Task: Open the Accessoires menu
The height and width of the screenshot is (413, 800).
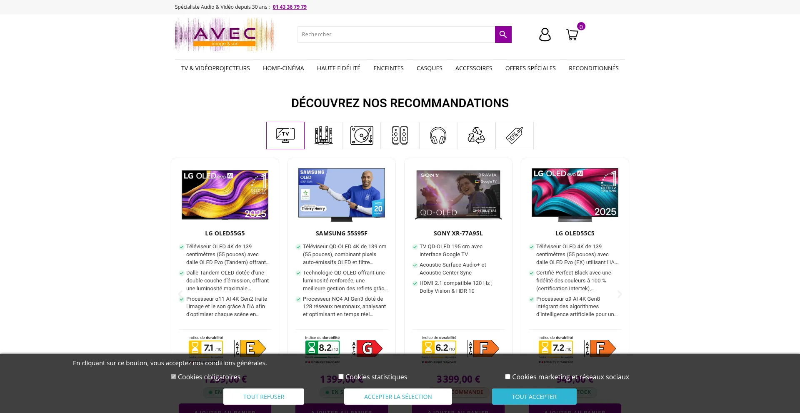Action: pyautogui.click(x=474, y=68)
